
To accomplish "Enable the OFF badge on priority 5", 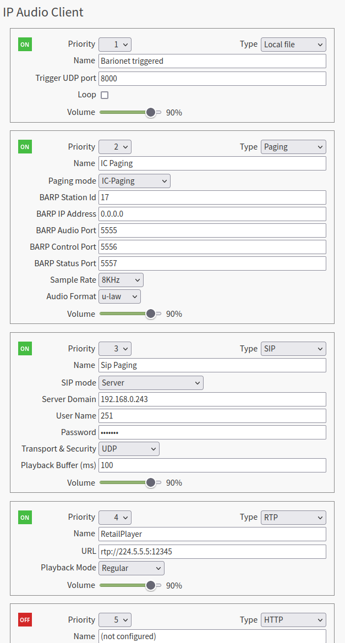I will [25, 620].
